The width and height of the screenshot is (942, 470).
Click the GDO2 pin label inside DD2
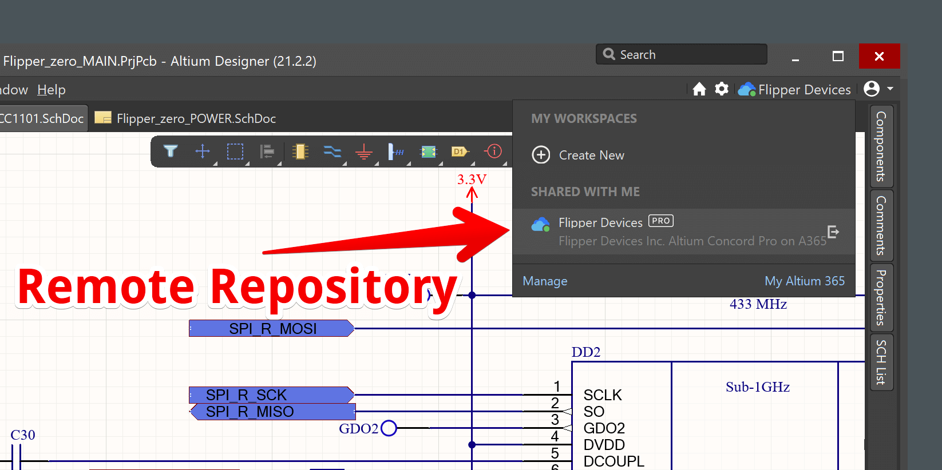pos(604,428)
